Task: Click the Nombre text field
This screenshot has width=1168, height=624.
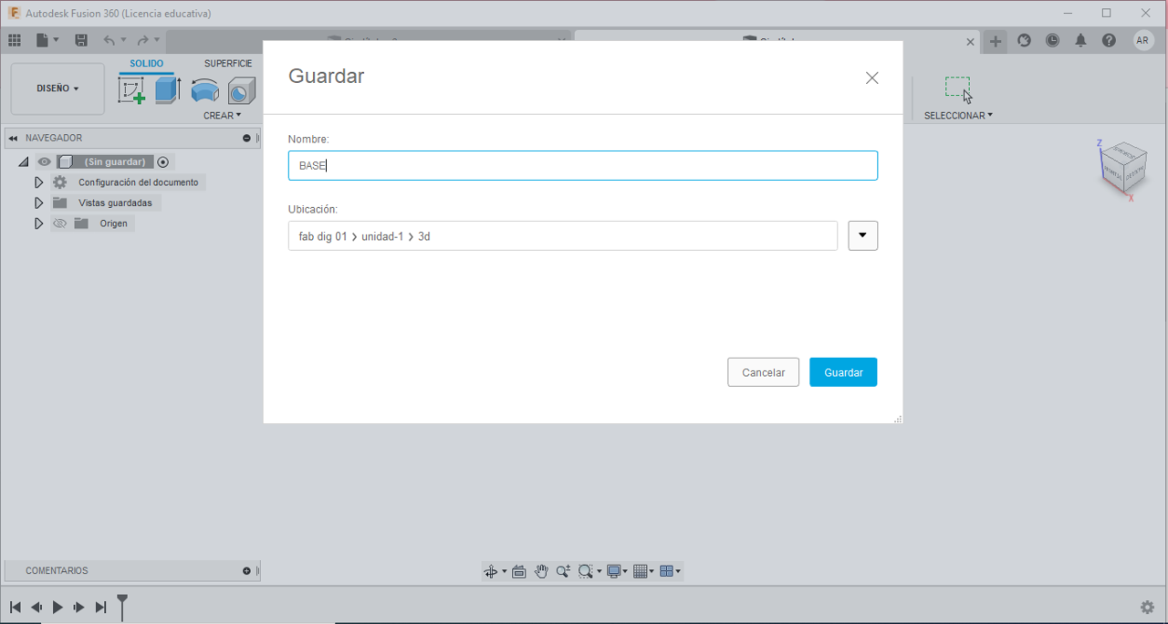Action: coord(583,165)
